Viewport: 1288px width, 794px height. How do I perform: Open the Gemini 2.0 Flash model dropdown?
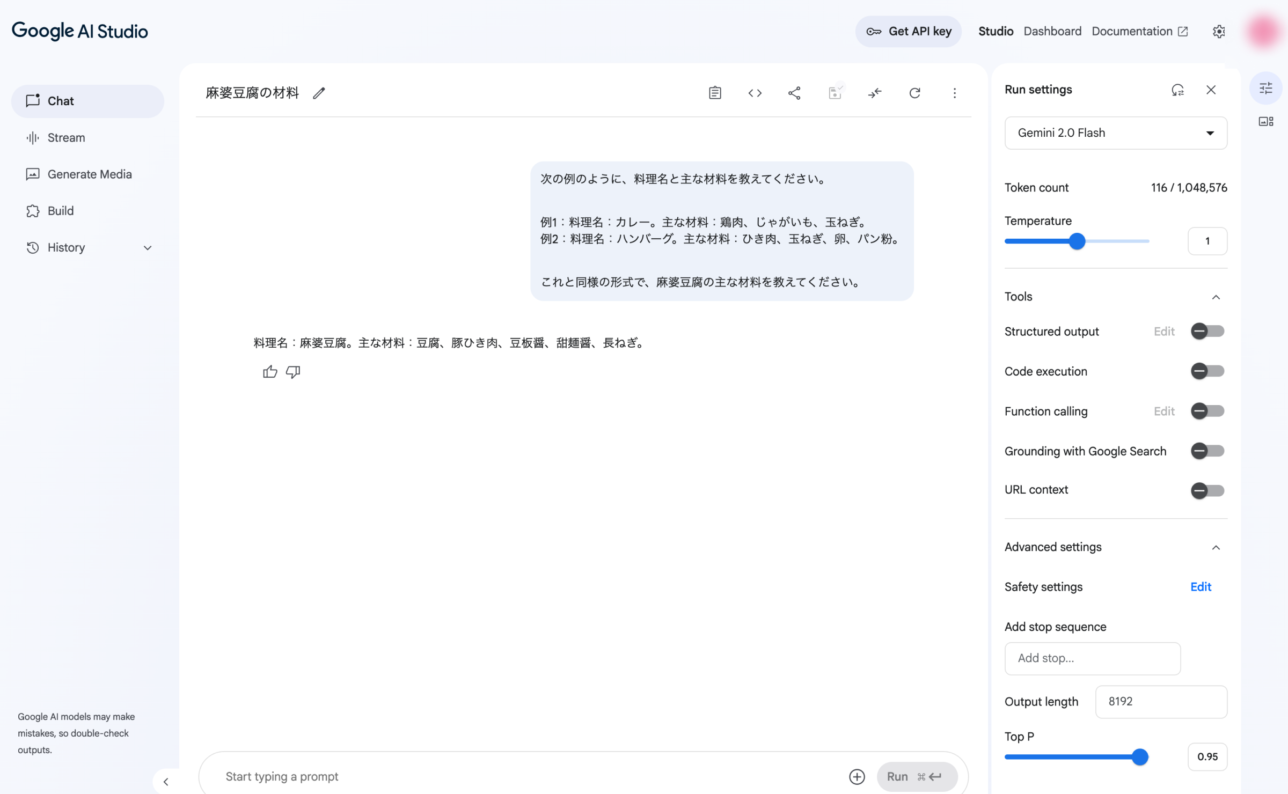(x=1116, y=133)
